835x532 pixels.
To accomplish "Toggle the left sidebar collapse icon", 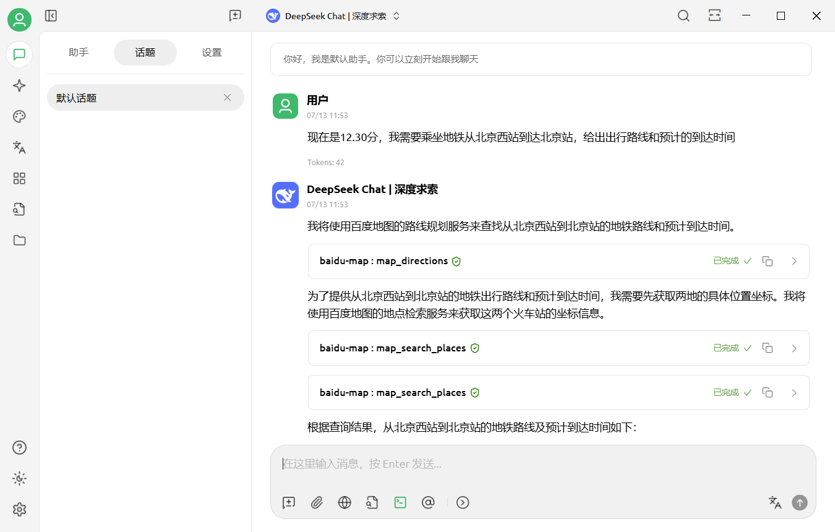I will pyautogui.click(x=51, y=15).
